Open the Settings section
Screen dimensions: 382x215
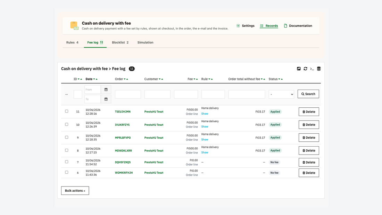click(x=245, y=26)
